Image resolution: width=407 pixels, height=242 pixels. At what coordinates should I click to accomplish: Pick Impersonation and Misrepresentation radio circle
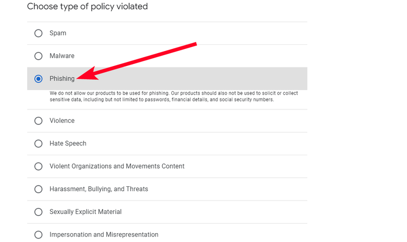(x=38, y=235)
